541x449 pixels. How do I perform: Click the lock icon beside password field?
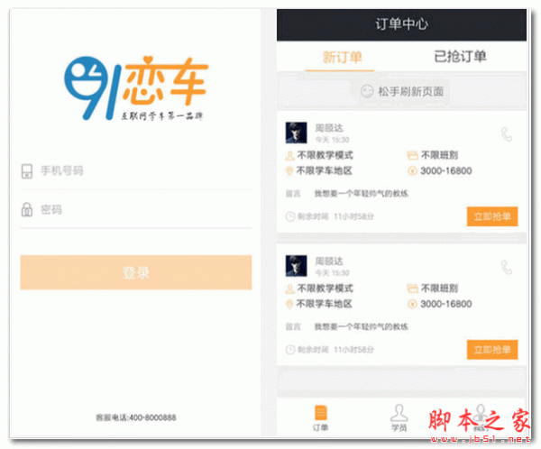[27, 209]
